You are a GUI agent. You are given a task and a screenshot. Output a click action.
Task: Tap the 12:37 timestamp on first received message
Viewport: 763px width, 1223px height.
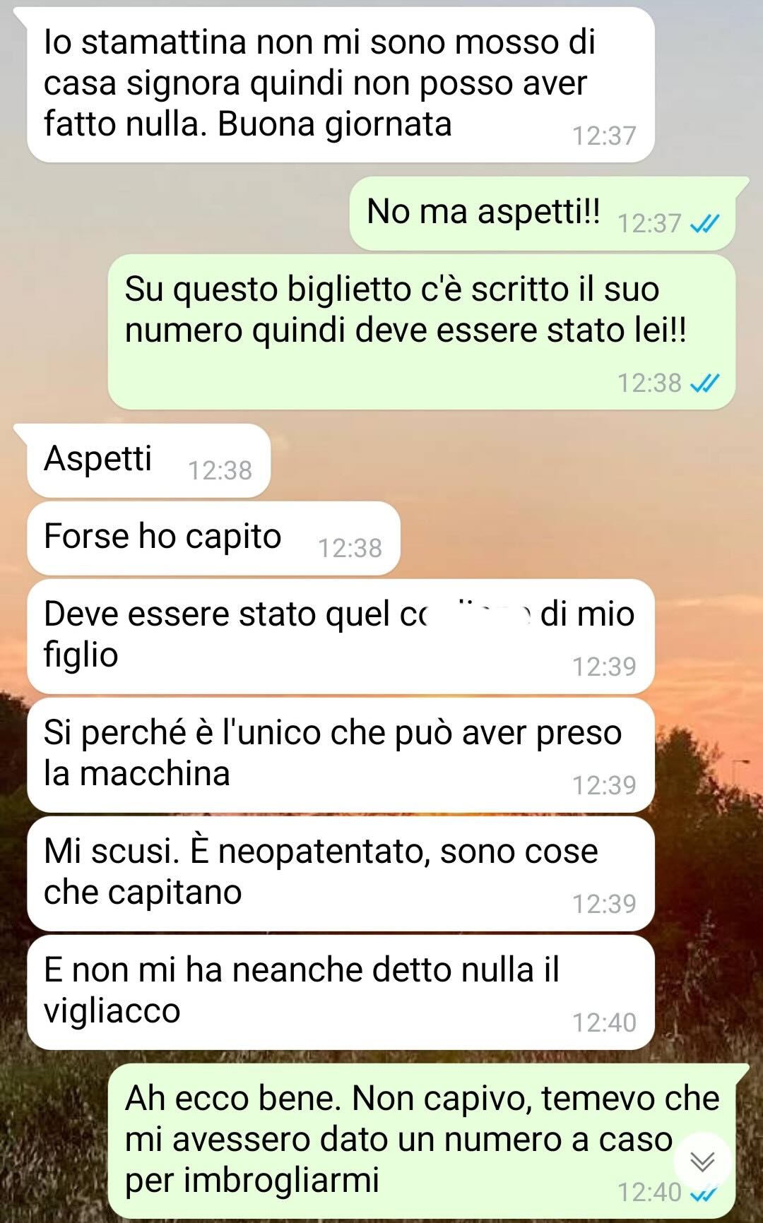[604, 136]
